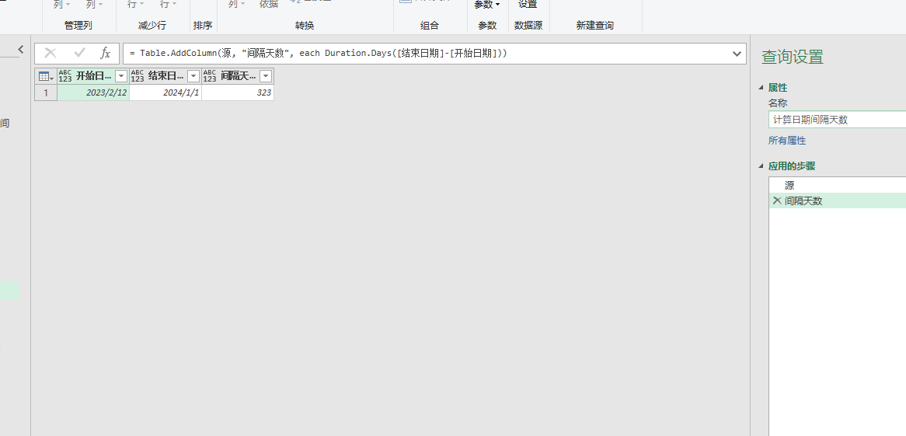
Task: Change the data type icon of 结束日期 column
Action: click(x=138, y=76)
